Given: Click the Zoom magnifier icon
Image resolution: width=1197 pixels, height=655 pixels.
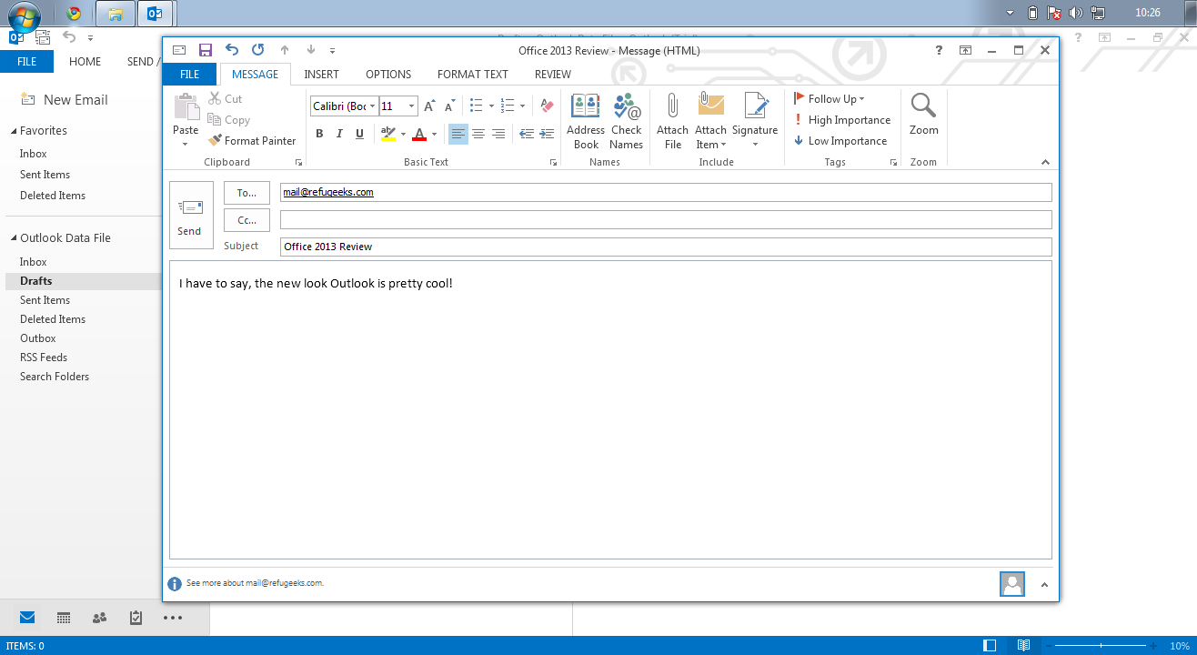Looking at the screenshot, I should coord(923,116).
